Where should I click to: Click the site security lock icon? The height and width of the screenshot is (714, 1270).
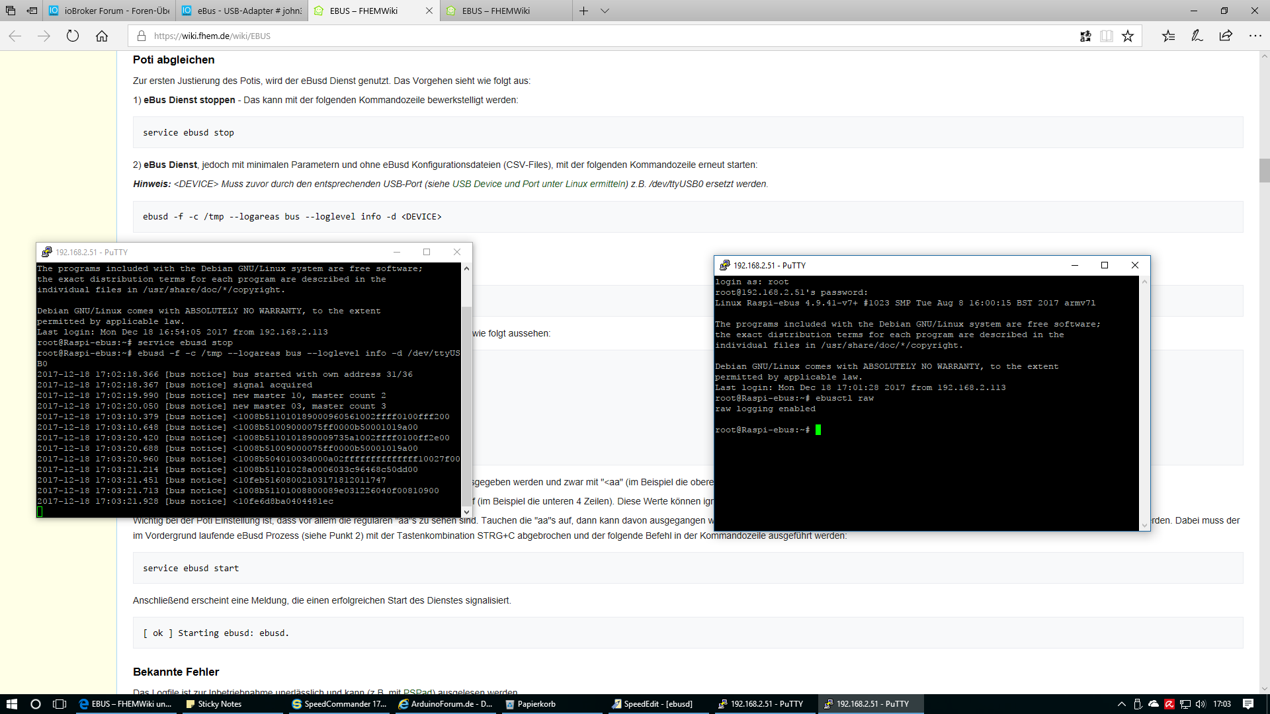[141, 36]
